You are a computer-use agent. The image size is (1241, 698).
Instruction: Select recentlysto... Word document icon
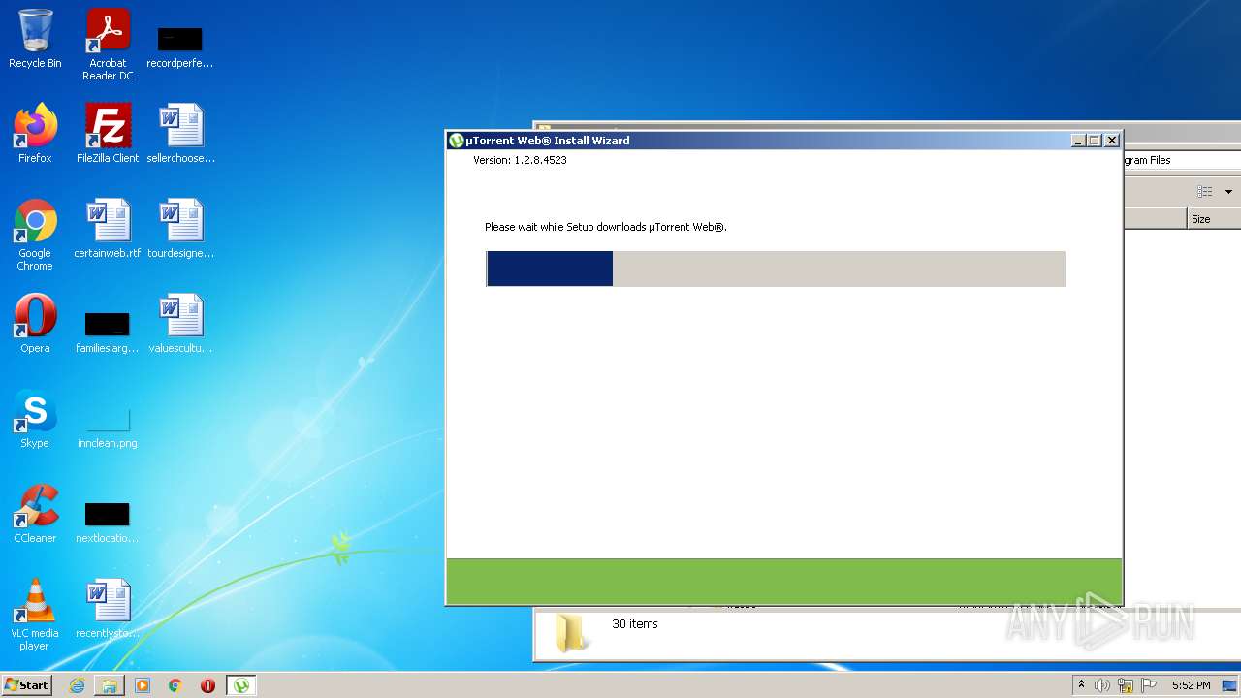(108, 608)
